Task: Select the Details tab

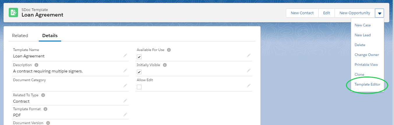Action: click(50, 36)
